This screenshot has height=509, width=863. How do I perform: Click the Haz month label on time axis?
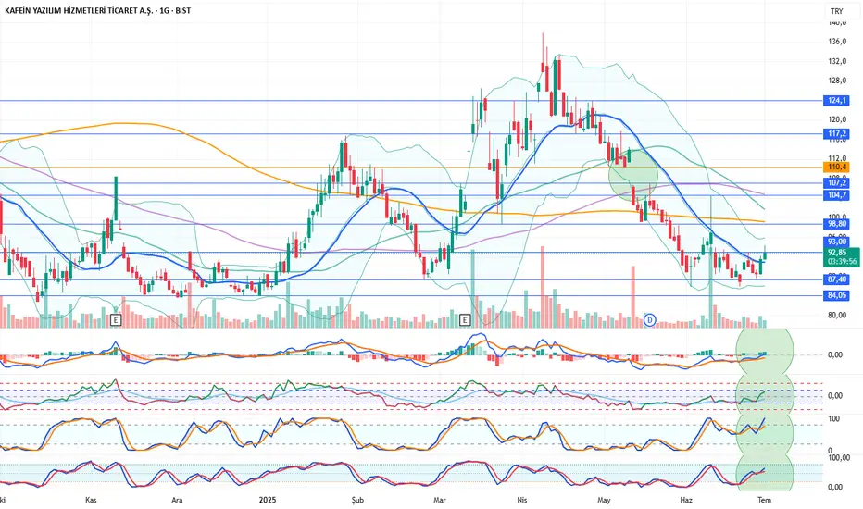pyautogui.click(x=686, y=500)
